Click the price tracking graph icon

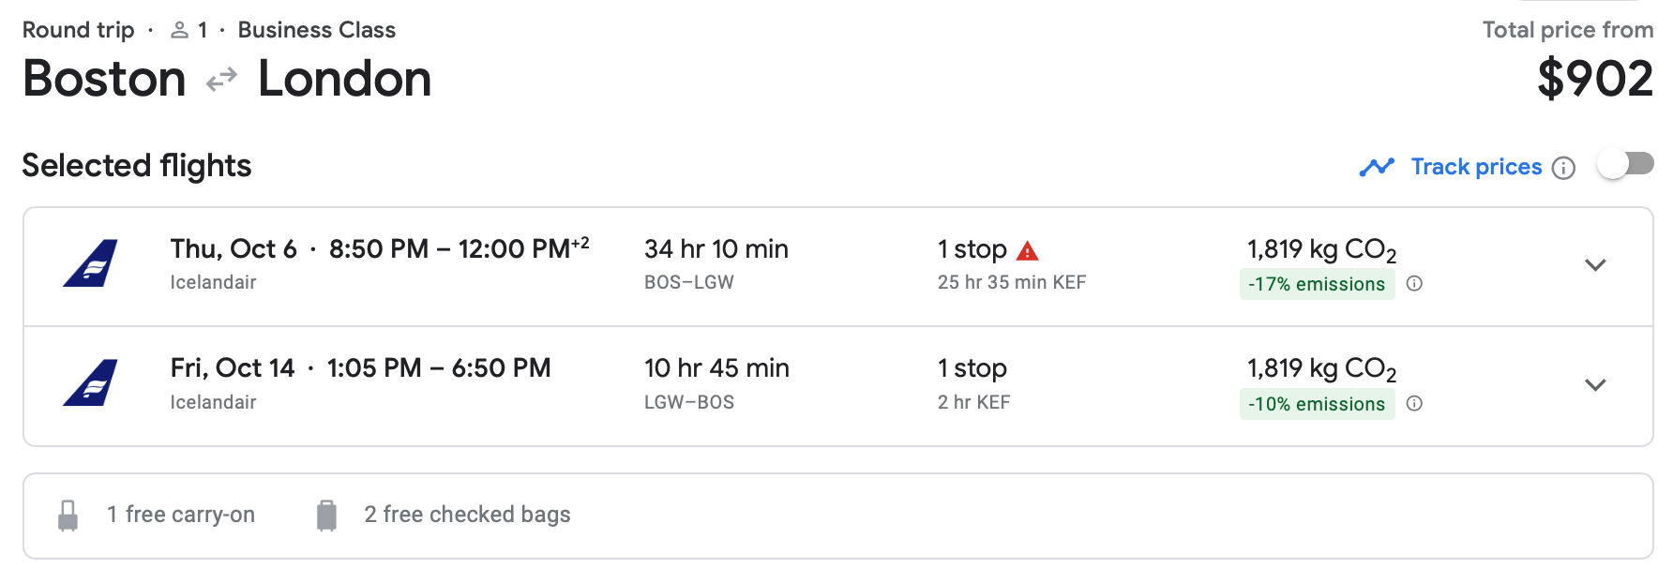(1377, 167)
